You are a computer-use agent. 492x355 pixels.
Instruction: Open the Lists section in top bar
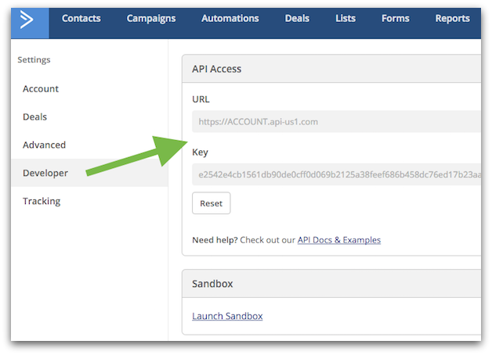tap(345, 19)
